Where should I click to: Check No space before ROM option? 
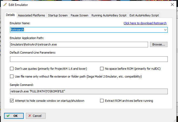tap(102, 68)
